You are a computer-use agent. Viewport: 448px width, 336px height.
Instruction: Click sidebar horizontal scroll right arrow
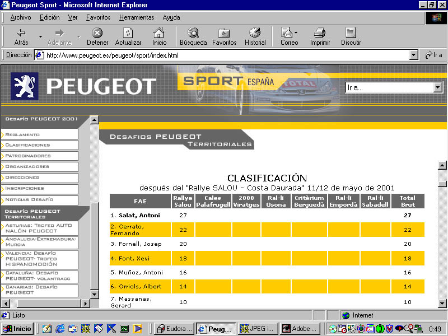tap(85, 303)
